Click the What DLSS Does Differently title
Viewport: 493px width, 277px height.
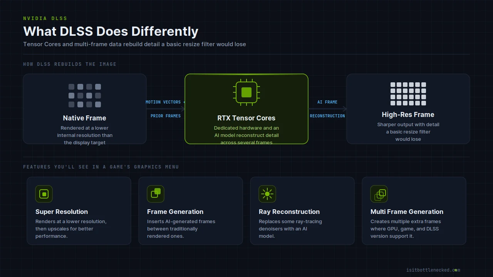111,31
